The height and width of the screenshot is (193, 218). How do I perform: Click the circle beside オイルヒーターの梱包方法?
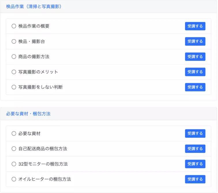pyautogui.click(x=14, y=179)
